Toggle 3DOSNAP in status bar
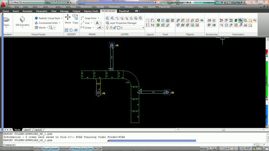Image resolution: width=269 pixels, height=151 pixels. (x=64, y=149)
